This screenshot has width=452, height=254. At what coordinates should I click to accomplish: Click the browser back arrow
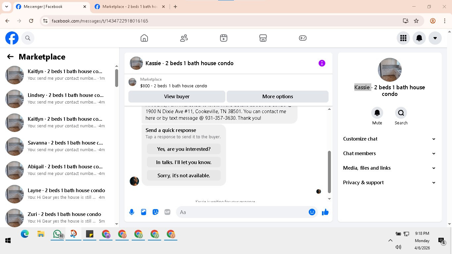(7, 21)
